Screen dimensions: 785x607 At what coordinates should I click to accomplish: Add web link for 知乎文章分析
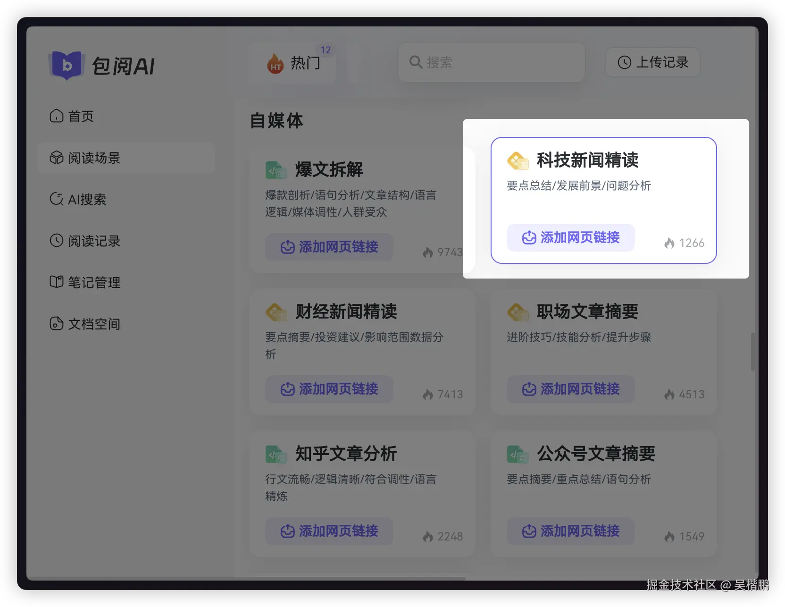pyautogui.click(x=329, y=531)
